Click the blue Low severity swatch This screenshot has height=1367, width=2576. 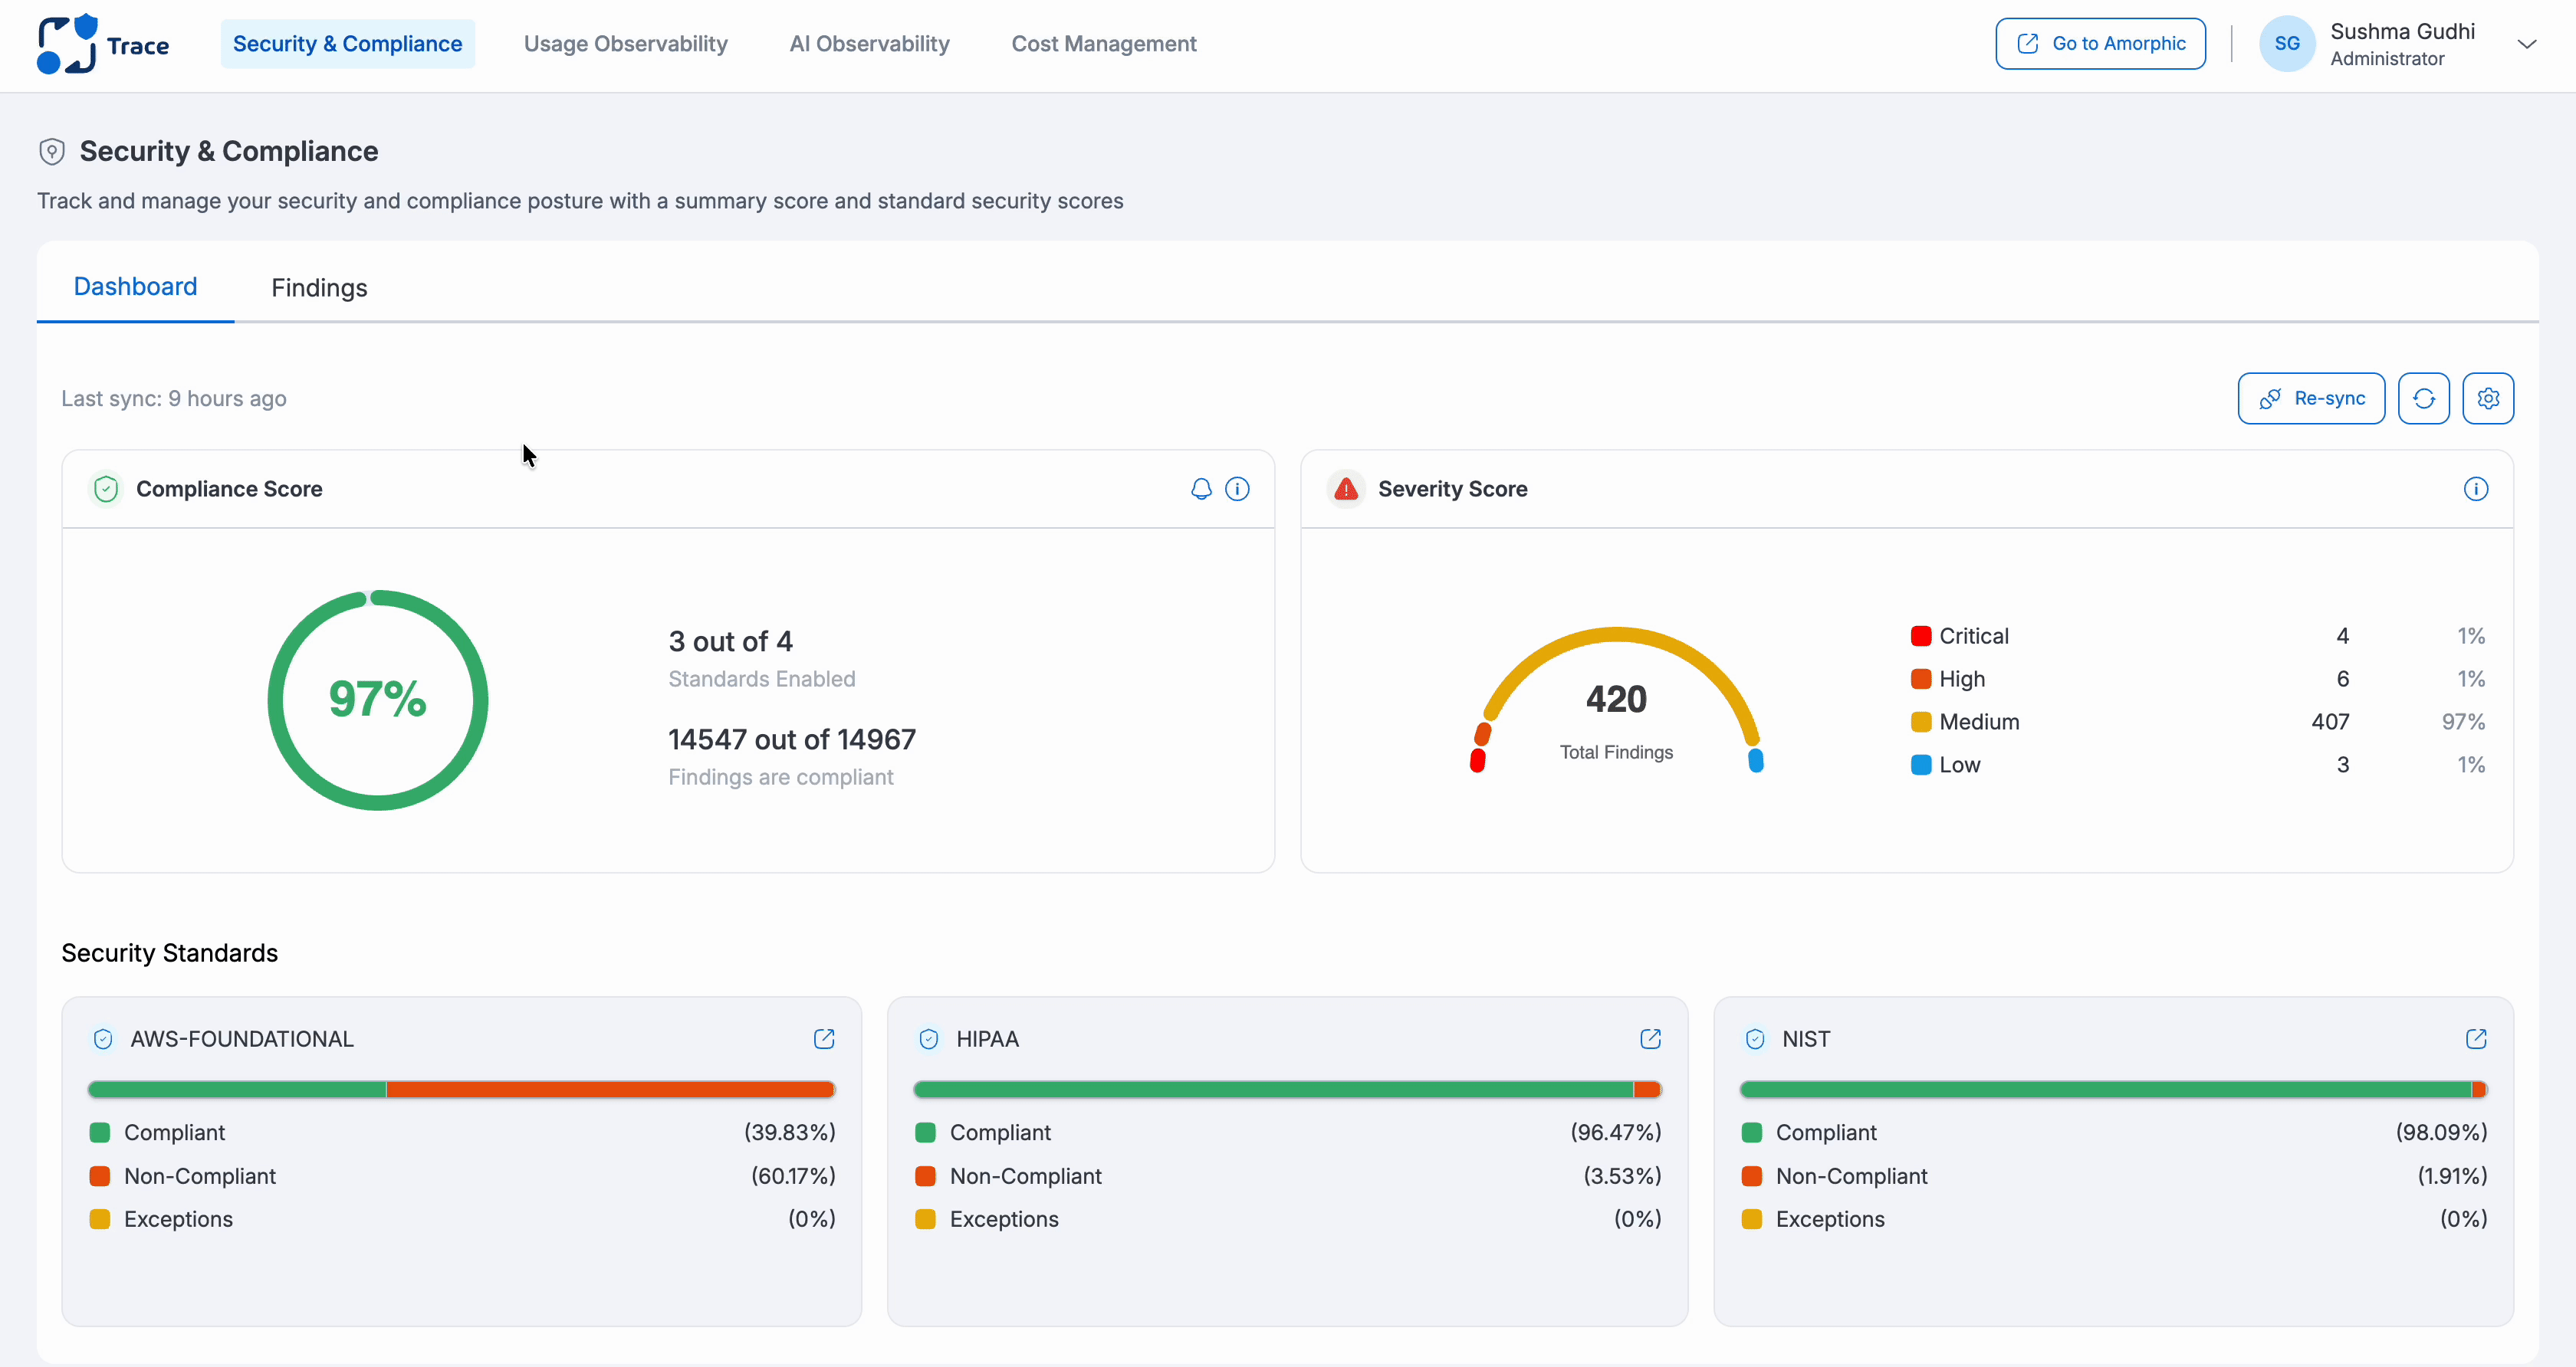pos(1920,765)
